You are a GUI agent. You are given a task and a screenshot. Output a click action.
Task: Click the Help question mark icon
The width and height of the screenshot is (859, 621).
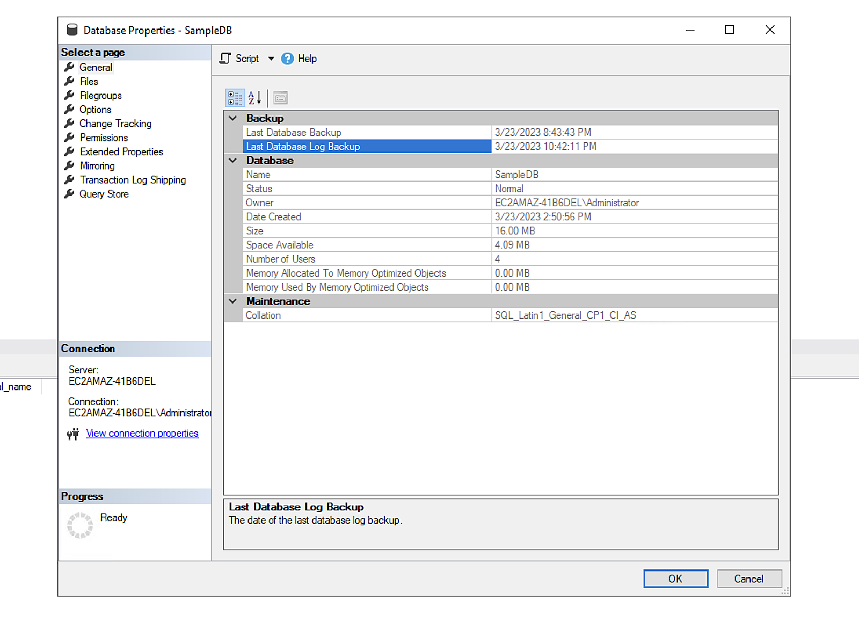click(288, 59)
